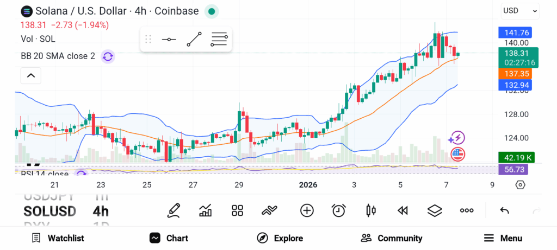Undo the last chart action

(504, 210)
